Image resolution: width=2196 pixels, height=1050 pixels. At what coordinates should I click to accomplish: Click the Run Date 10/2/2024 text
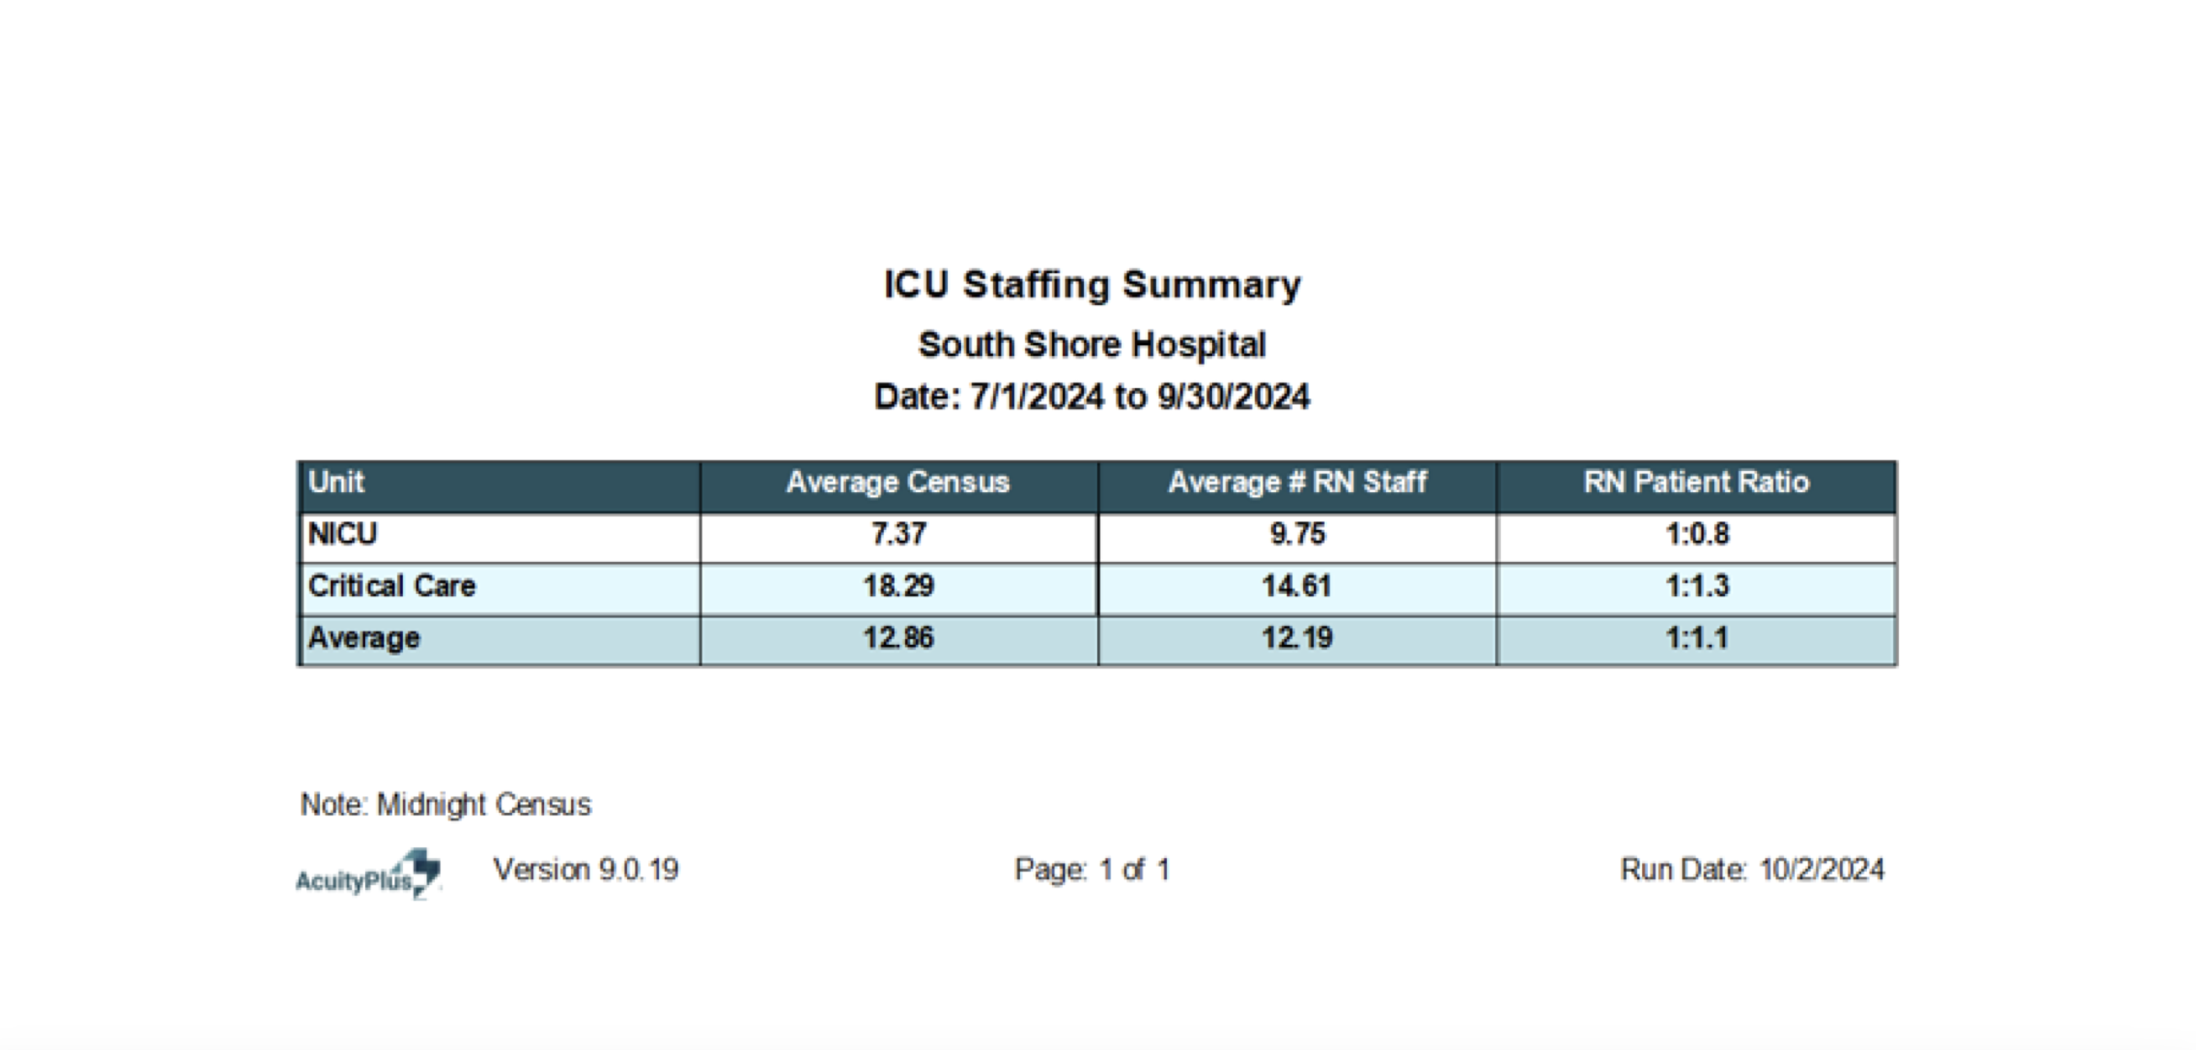point(1752,870)
